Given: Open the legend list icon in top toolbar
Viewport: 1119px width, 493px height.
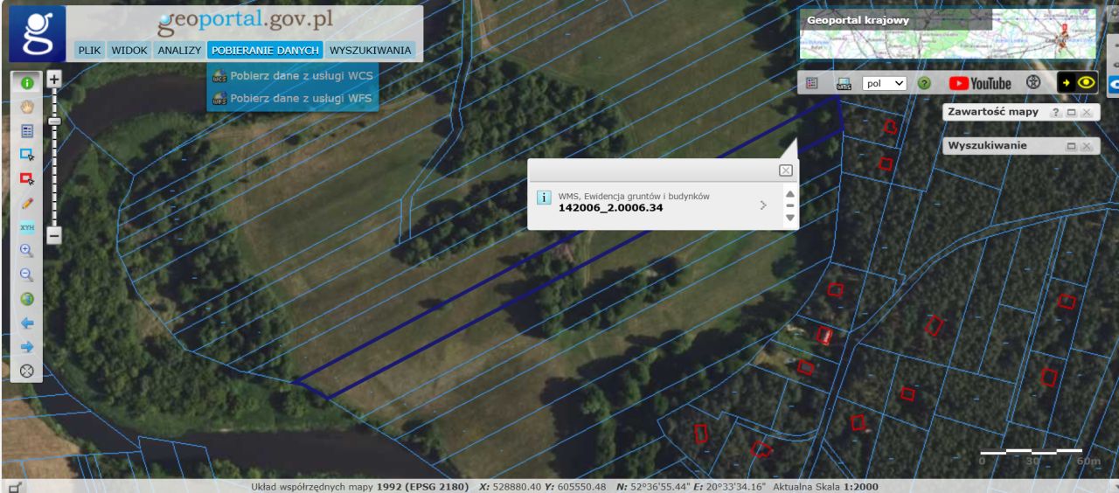Looking at the screenshot, I should point(811,83).
